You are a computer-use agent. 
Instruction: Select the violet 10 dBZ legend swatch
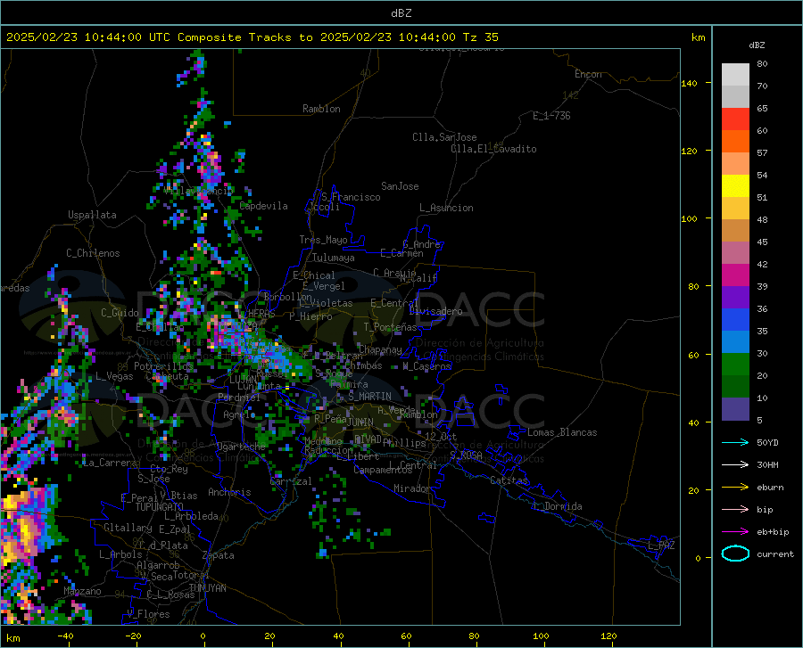[735, 408]
